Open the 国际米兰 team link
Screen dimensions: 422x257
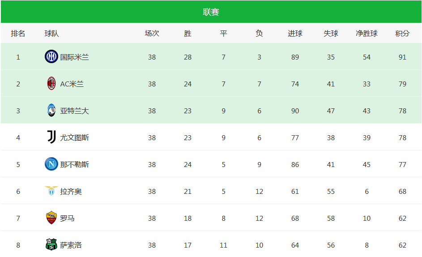pyautogui.click(x=74, y=57)
